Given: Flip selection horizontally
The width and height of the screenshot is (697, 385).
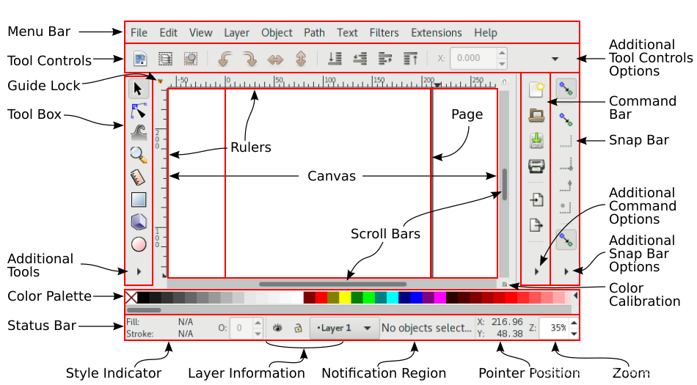Looking at the screenshot, I should pos(275,59).
